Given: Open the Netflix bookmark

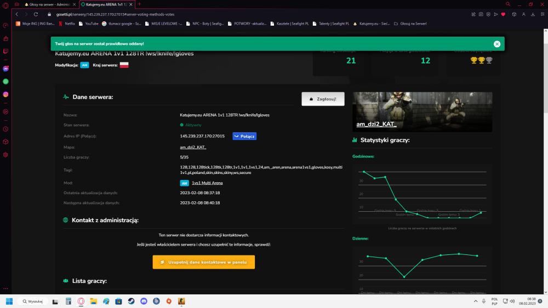Looking at the screenshot, I should tap(67, 24).
